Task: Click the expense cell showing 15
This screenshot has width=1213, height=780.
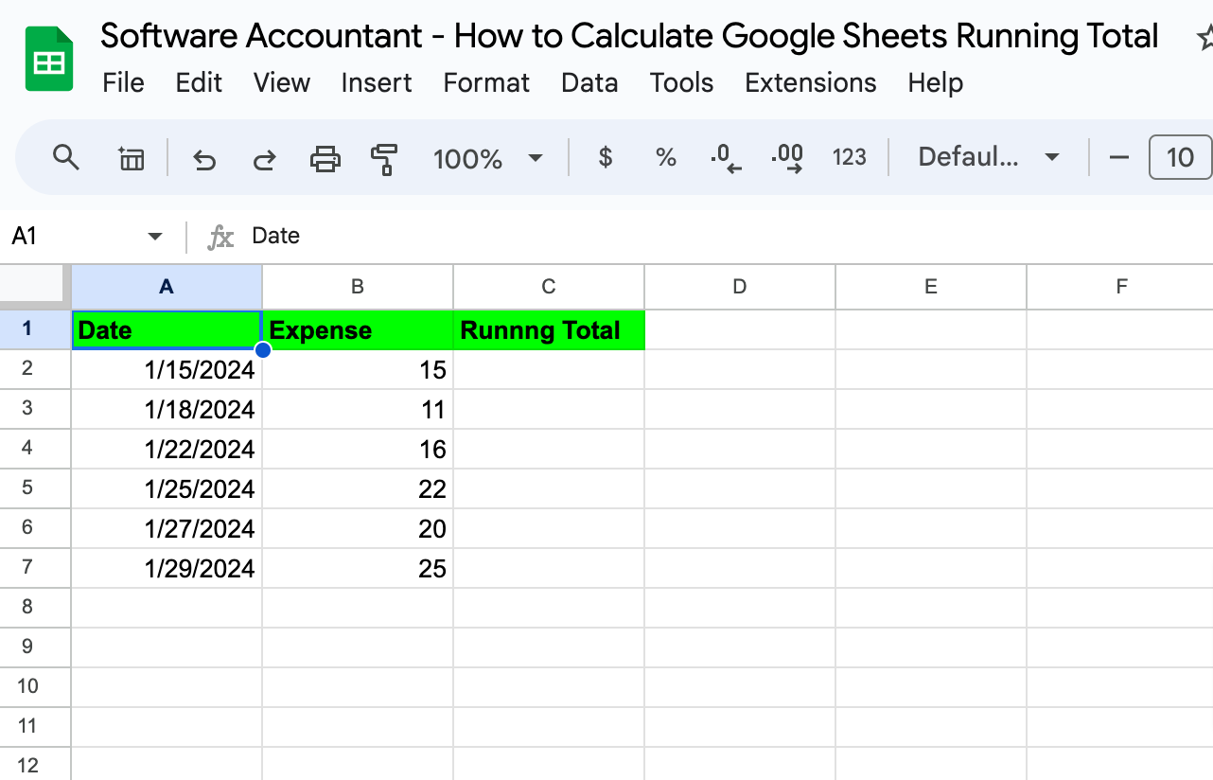Action: (358, 370)
